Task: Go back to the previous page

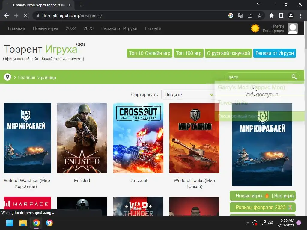Action: point(7,16)
